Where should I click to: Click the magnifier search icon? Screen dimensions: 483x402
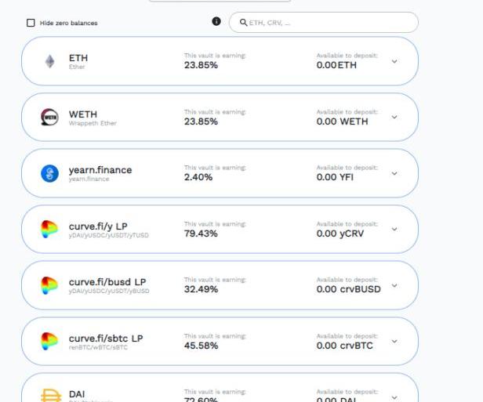point(243,23)
